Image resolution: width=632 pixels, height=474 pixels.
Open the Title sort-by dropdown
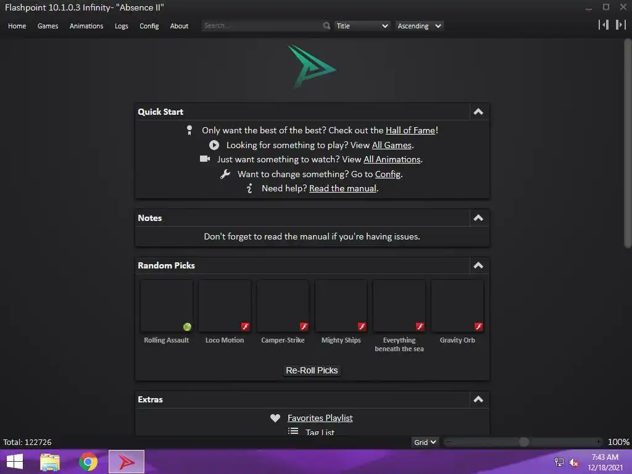click(362, 26)
